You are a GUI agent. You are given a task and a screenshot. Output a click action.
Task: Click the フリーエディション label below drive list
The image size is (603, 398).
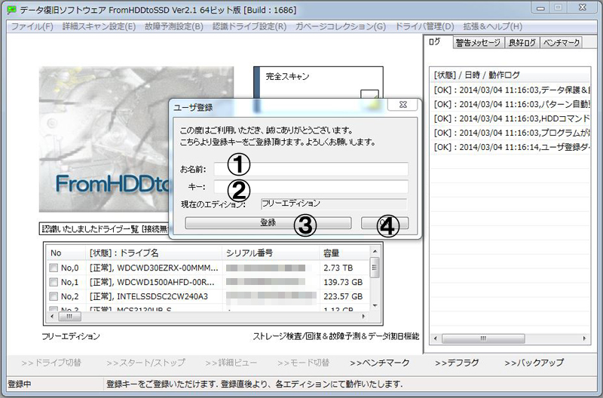click(71, 336)
